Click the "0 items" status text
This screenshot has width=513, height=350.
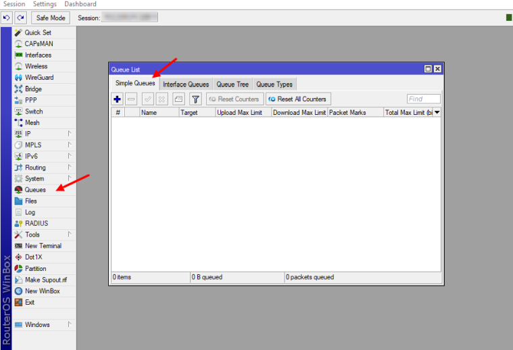(x=122, y=277)
